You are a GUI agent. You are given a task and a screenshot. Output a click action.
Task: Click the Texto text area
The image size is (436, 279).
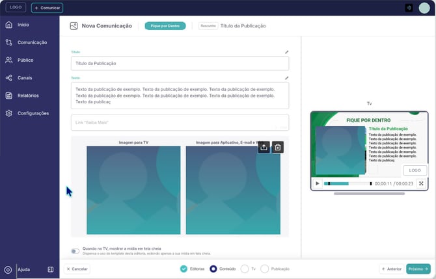coord(180,96)
